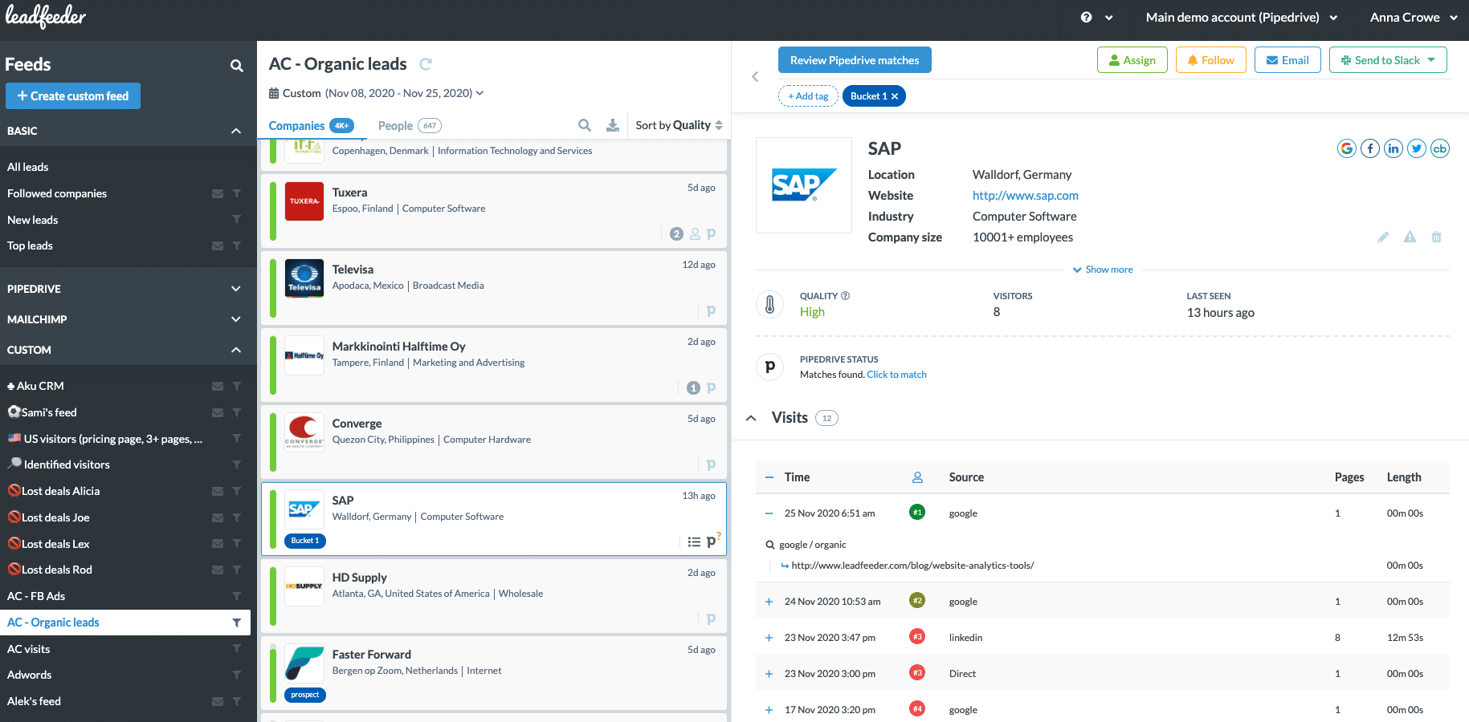1469x722 pixels.
Task: Open the custom date range dropdown
Action: [x=479, y=93]
